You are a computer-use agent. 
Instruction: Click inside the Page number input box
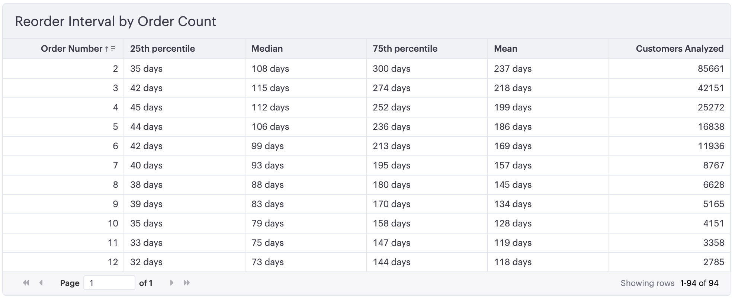click(x=110, y=283)
